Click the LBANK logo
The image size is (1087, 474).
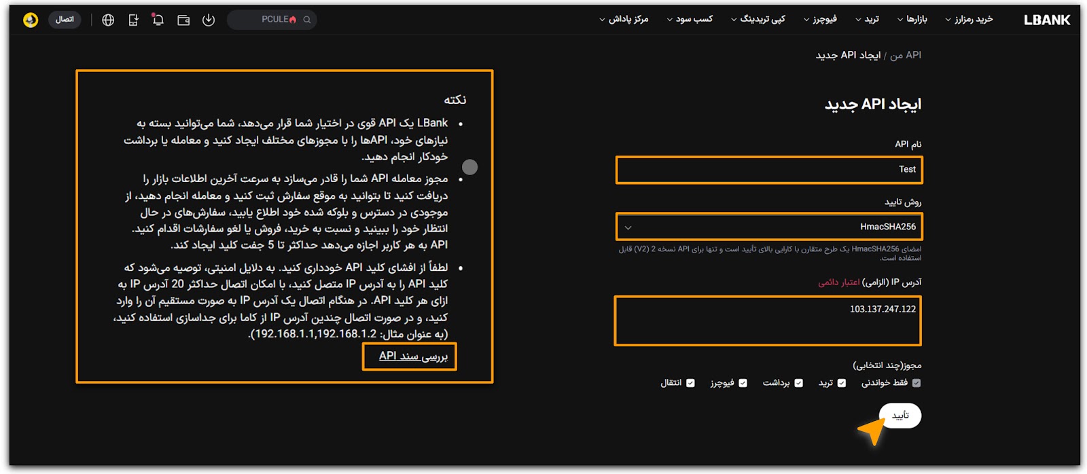(1046, 20)
